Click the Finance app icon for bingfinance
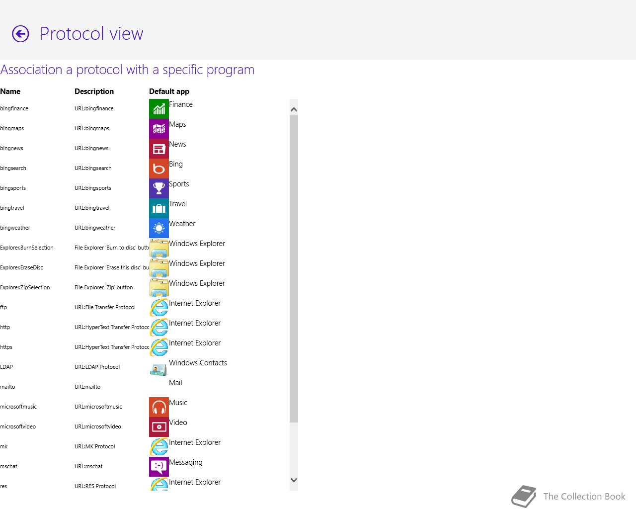The height and width of the screenshot is (509, 636). coord(159,109)
